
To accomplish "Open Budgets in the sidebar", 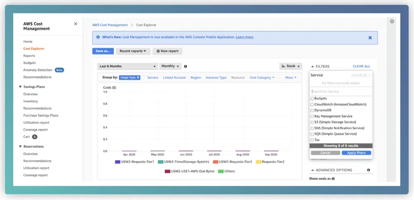I will point(29,63).
